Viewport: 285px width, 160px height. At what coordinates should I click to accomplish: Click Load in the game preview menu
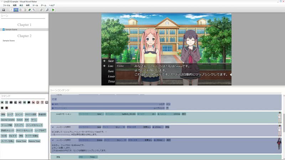[x=111, y=76]
